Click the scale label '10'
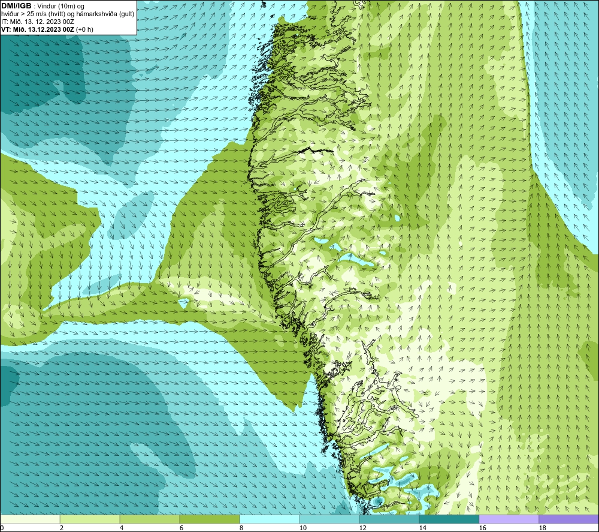 302,528
